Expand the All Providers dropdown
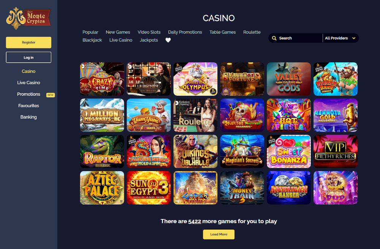Viewport: 380px width, 249px height. pos(340,38)
